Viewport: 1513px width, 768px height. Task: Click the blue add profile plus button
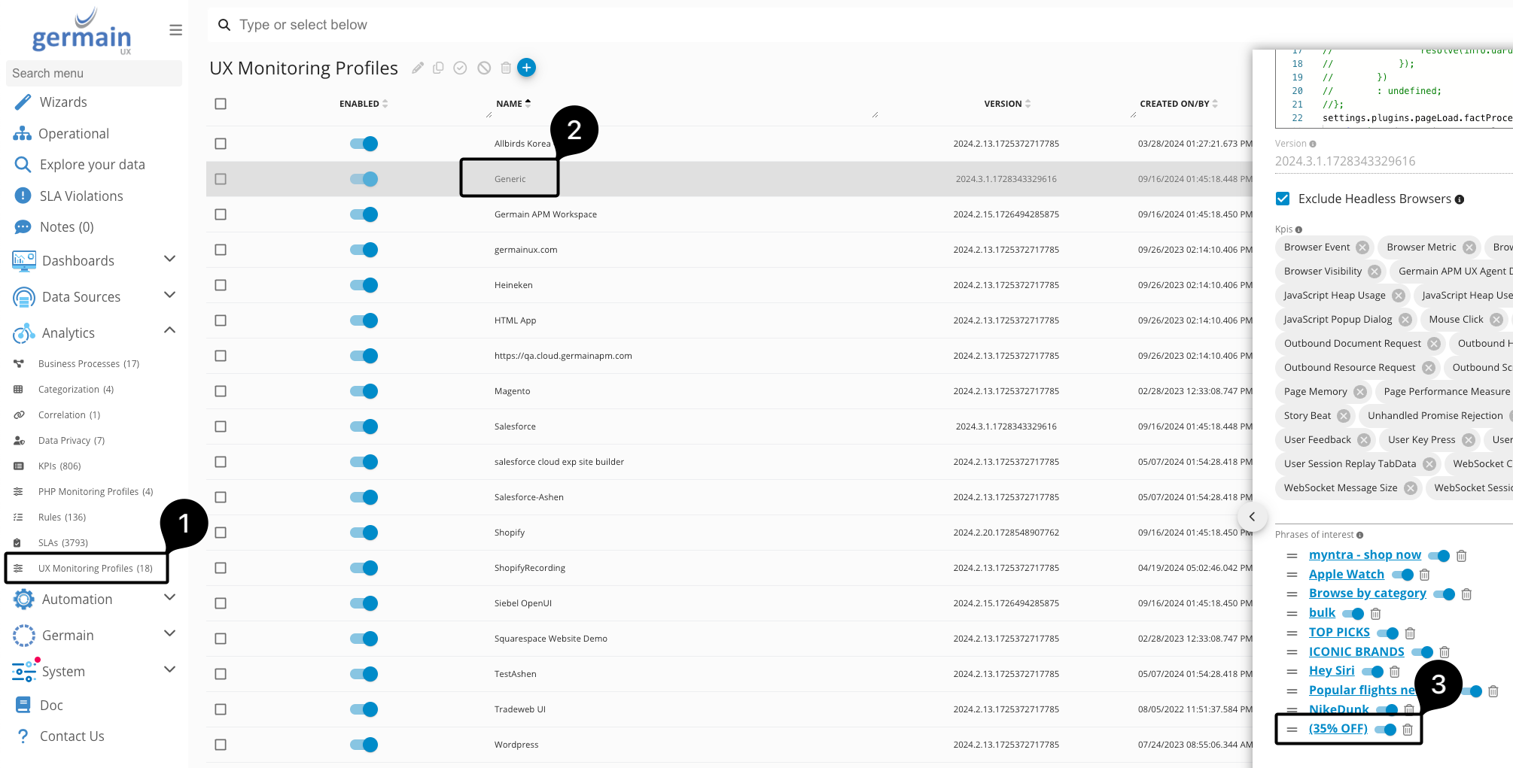[527, 68]
